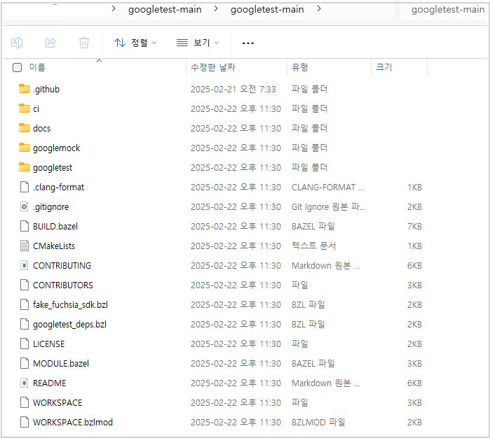Click the MODULE.bazel file icon
The height and width of the screenshot is (438, 490).
pos(25,363)
